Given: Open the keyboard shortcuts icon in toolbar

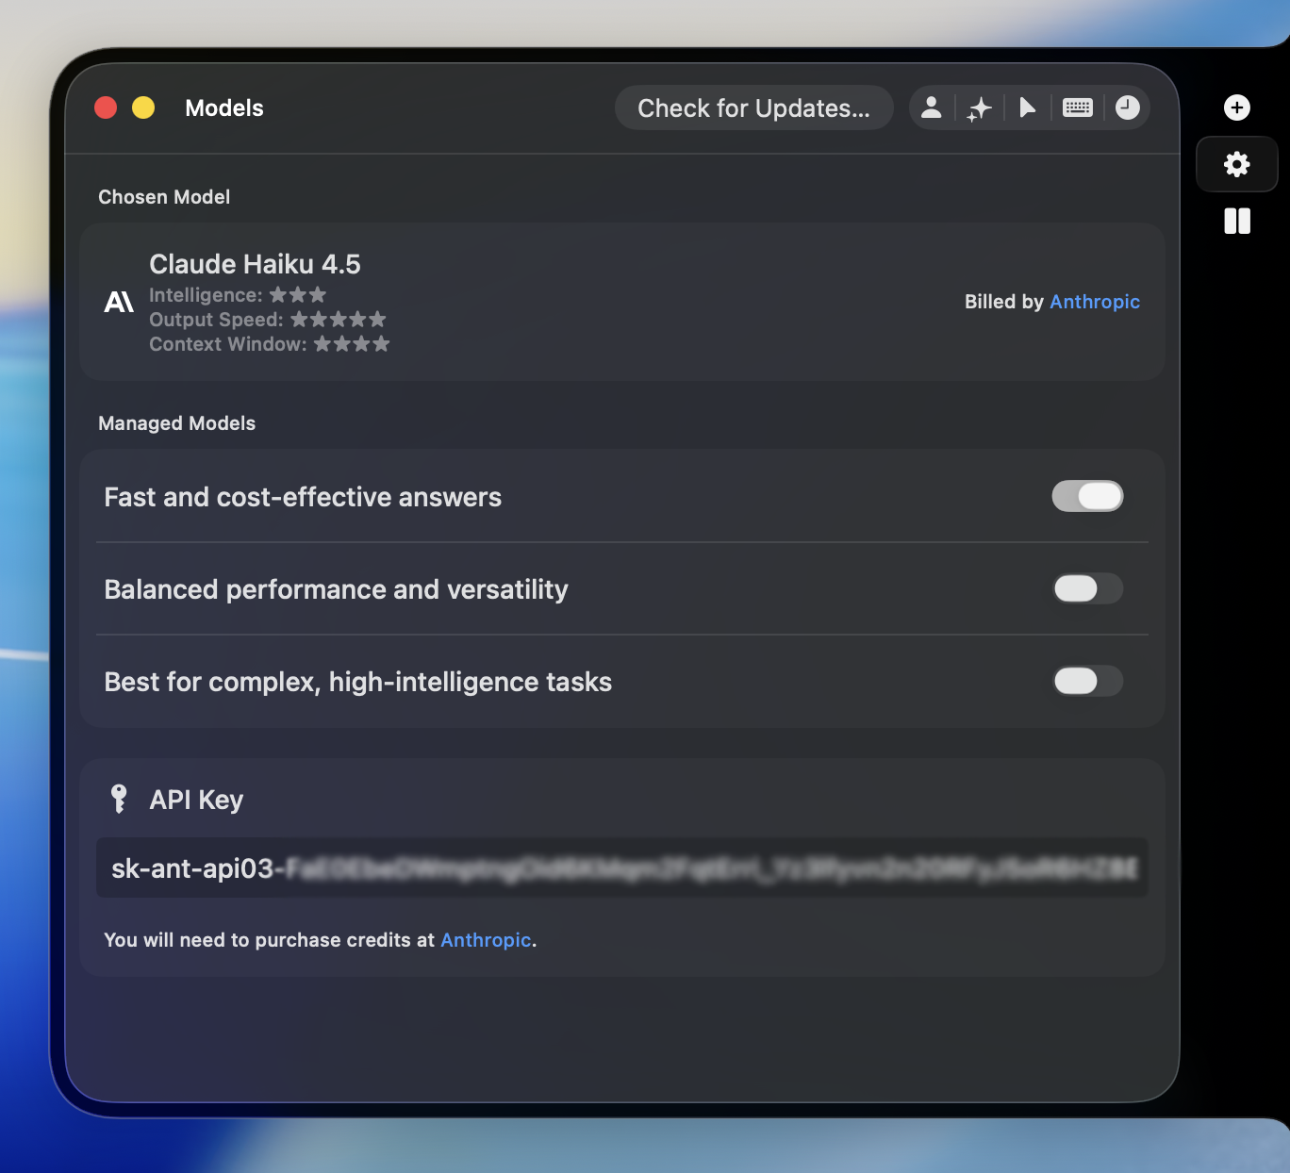Looking at the screenshot, I should pyautogui.click(x=1078, y=107).
